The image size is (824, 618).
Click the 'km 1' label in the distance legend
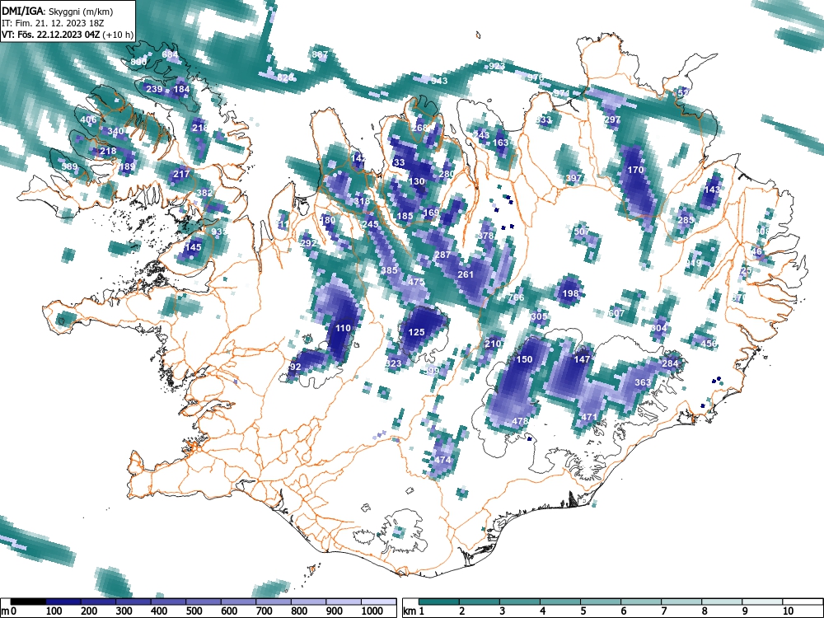[x=414, y=611]
